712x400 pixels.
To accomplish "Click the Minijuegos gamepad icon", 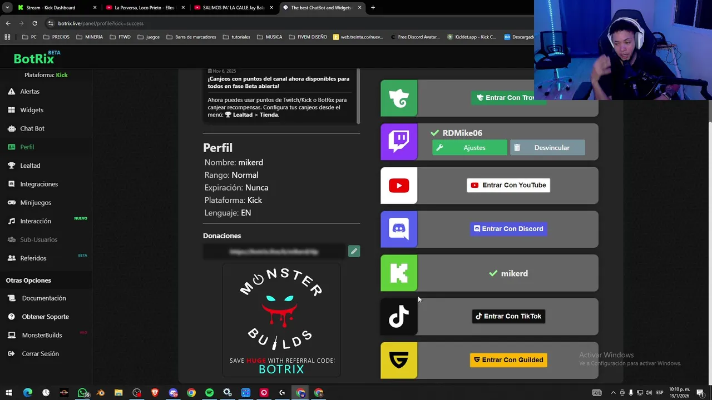I will pyautogui.click(x=11, y=203).
